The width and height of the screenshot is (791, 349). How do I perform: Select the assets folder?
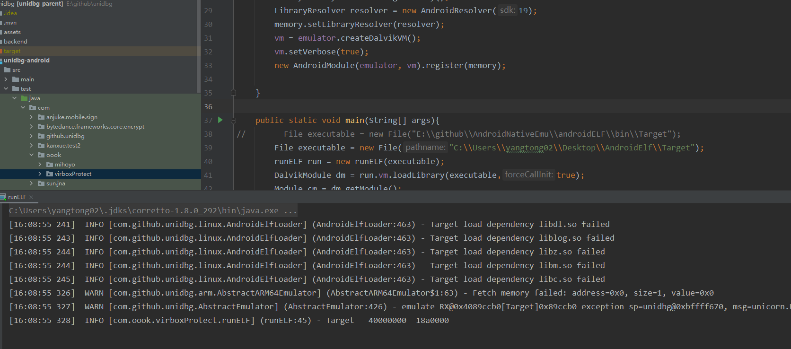point(12,32)
